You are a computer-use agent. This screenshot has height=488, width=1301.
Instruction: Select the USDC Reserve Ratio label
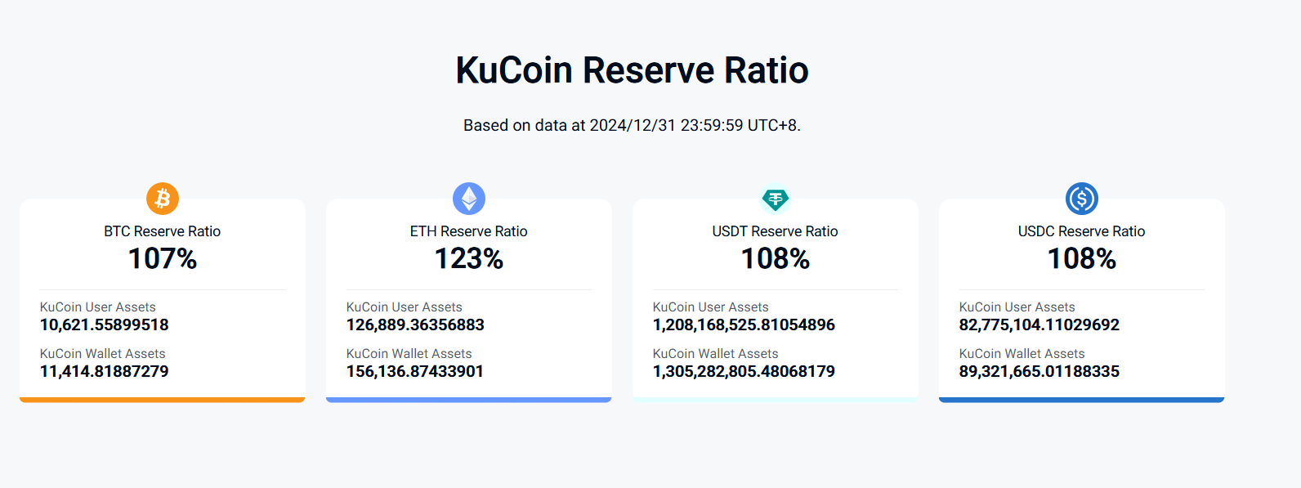coord(1081,231)
